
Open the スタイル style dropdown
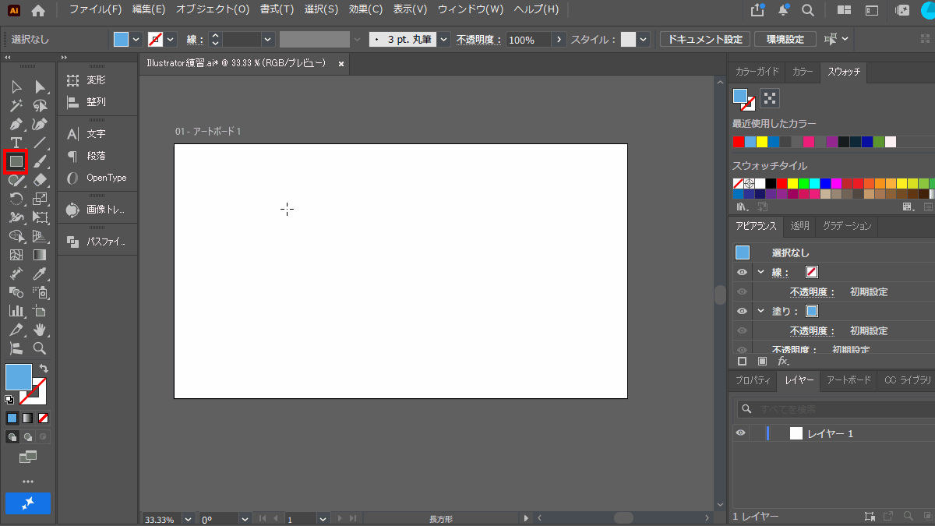click(x=644, y=40)
